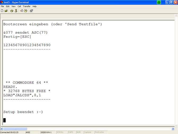Click the 'READY.' terminal line
The height and width of the screenshot is (134, 178).
pos(10,87)
